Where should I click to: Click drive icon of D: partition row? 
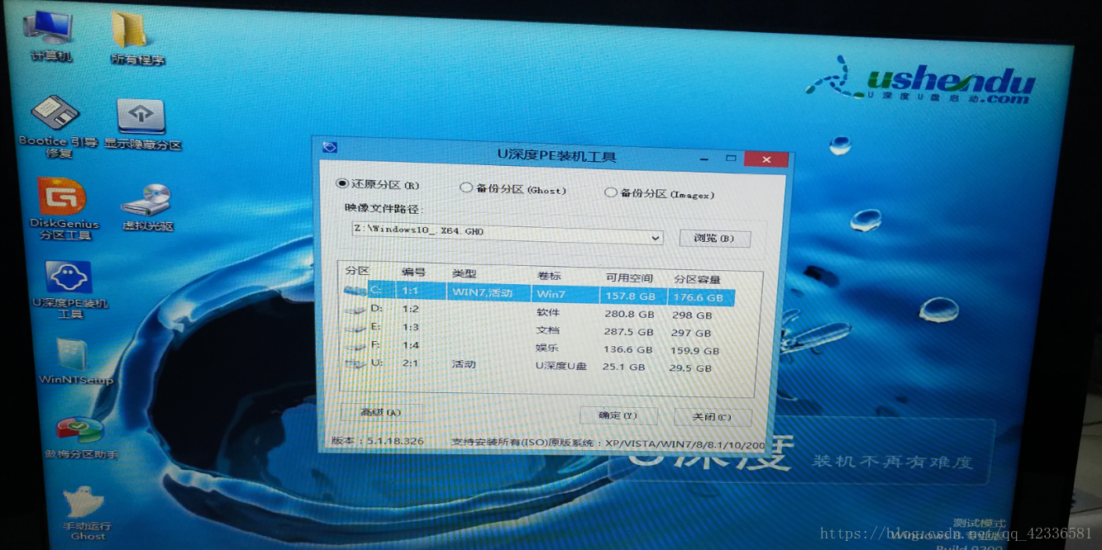click(355, 309)
